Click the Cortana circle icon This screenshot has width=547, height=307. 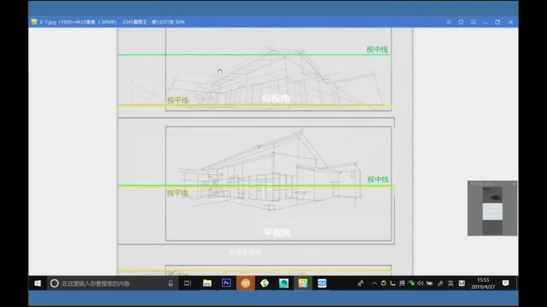coord(55,283)
